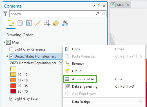
Task: Uncheck United States Homelessness layer
Action: coord(11,56)
